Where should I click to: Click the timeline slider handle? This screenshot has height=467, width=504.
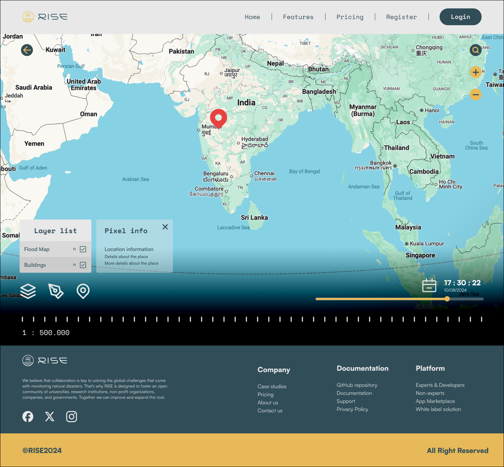(447, 299)
